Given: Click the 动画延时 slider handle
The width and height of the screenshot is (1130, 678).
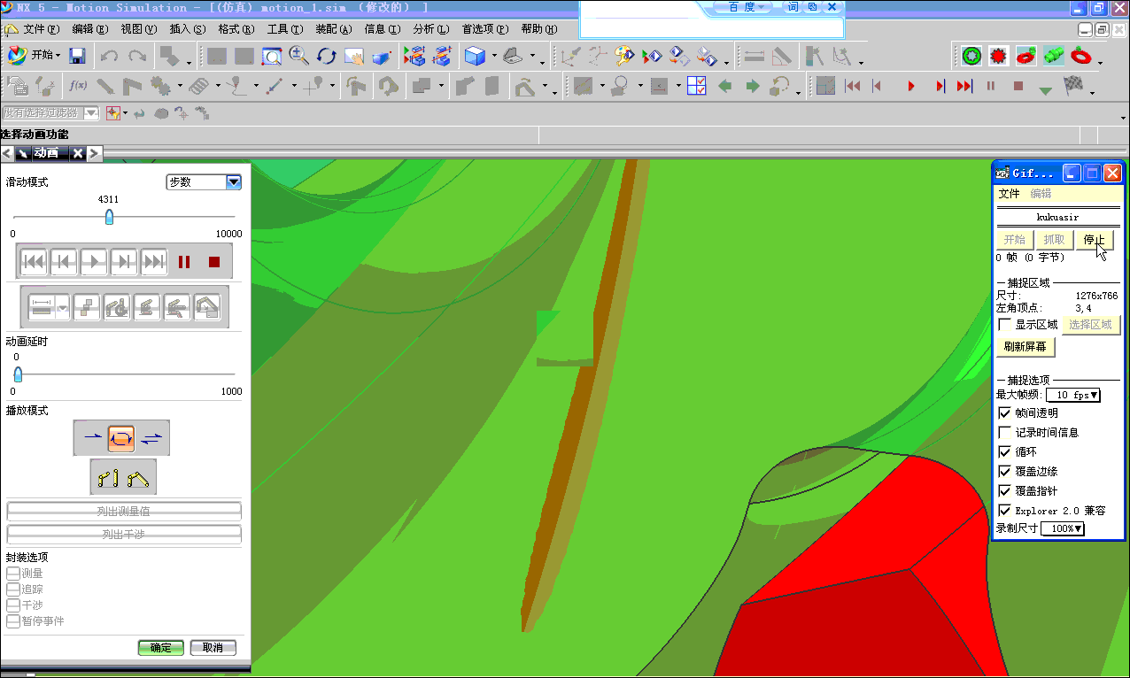Looking at the screenshot, I should [18, 374].
